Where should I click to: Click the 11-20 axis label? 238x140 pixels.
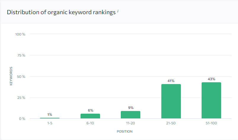130,123
